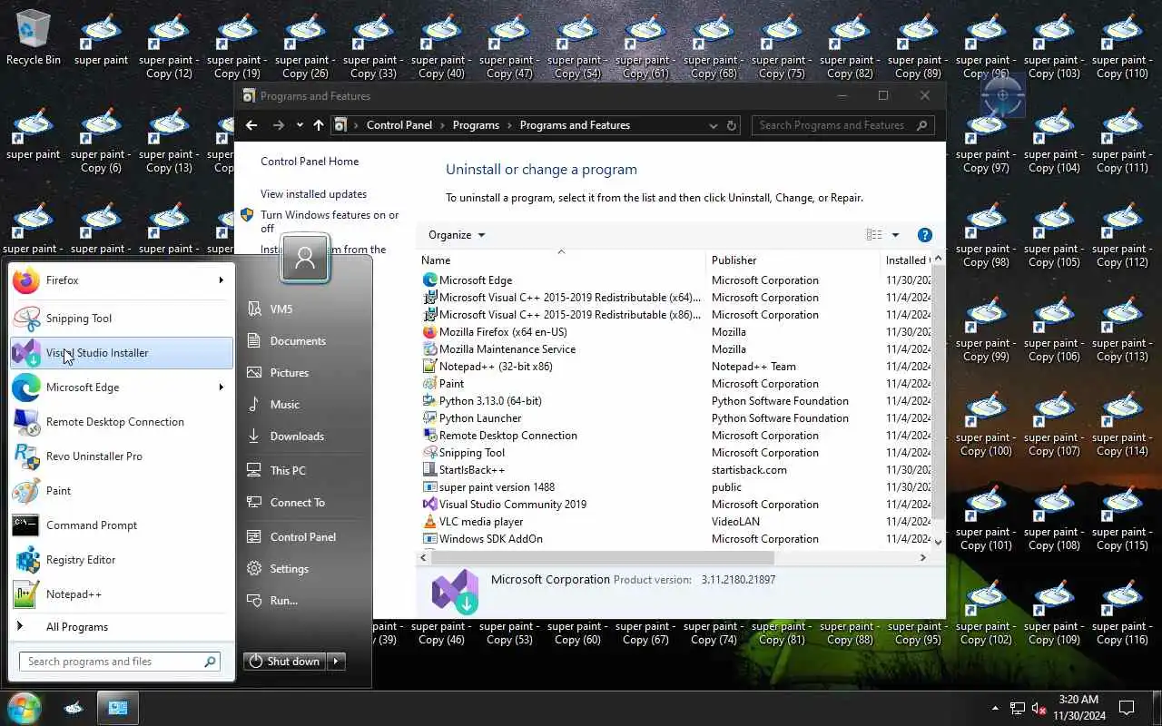Expand All Programs list
1162x726 pixels.
click(122, 627)
